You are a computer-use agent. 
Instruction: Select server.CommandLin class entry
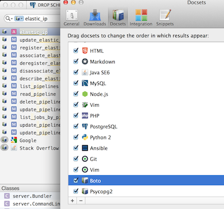(30, 203)
